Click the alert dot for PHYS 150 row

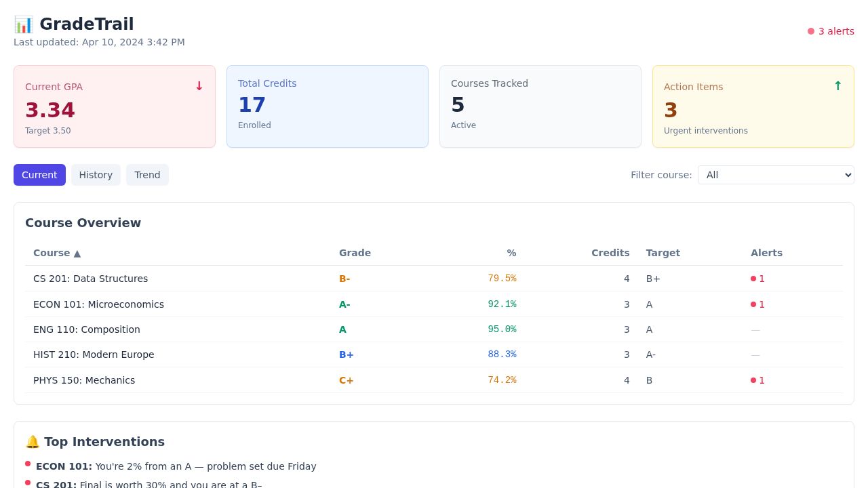point(753,380)
